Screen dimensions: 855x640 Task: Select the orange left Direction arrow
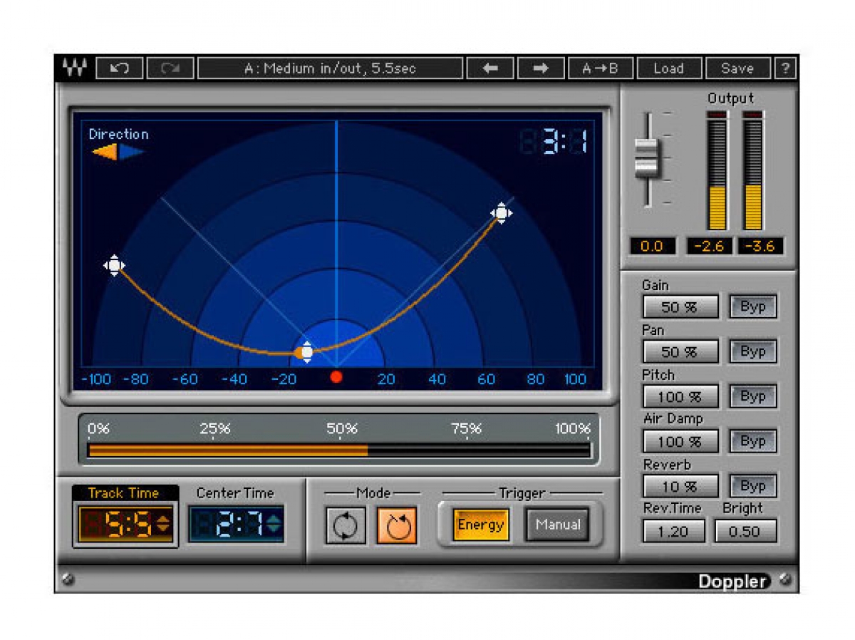(105, 151)
